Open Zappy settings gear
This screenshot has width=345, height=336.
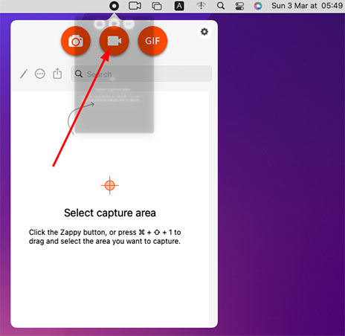(204, 32)
